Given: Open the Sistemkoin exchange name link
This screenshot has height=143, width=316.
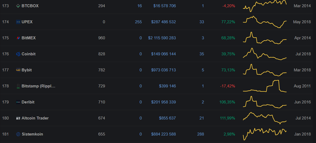Looking at the screenshot, I should 32,134.
